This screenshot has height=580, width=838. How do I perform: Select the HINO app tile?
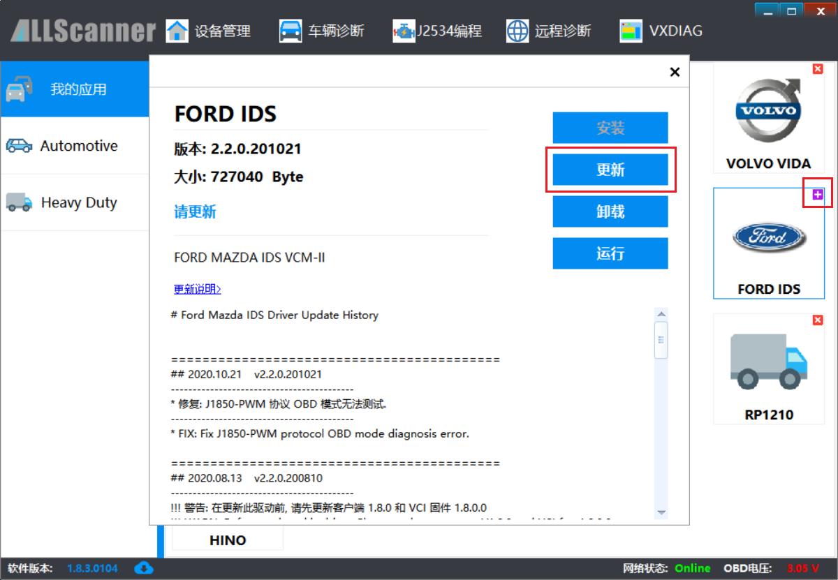pos(228,540)
